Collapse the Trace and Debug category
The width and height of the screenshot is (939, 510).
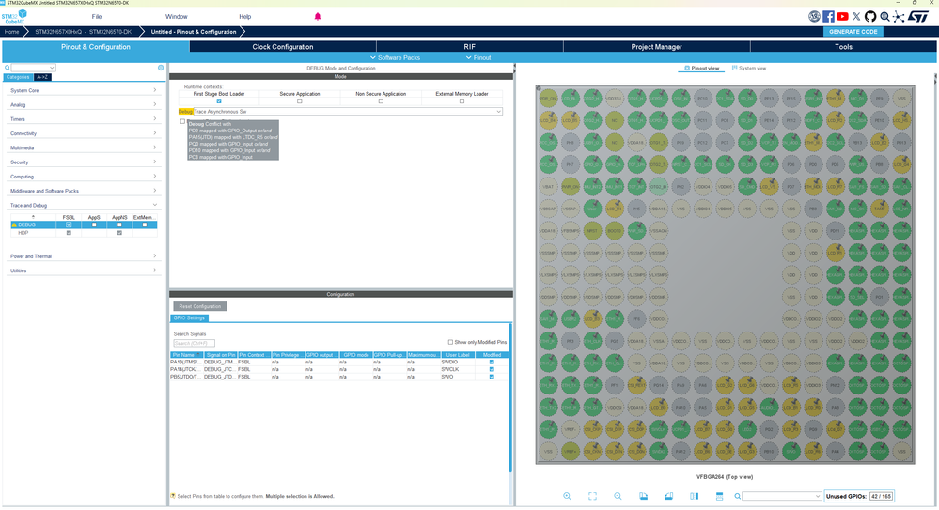(x=84, y=206)
